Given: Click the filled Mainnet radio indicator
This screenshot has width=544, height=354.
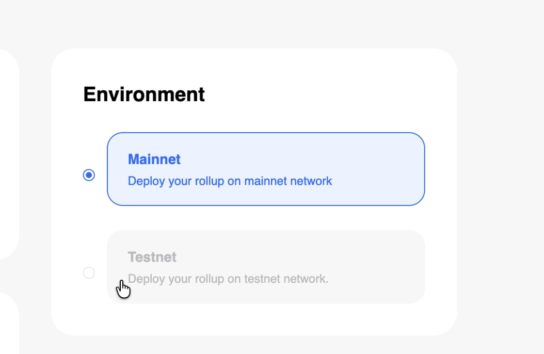Looking at the screenshot, I should click(89, 174).
